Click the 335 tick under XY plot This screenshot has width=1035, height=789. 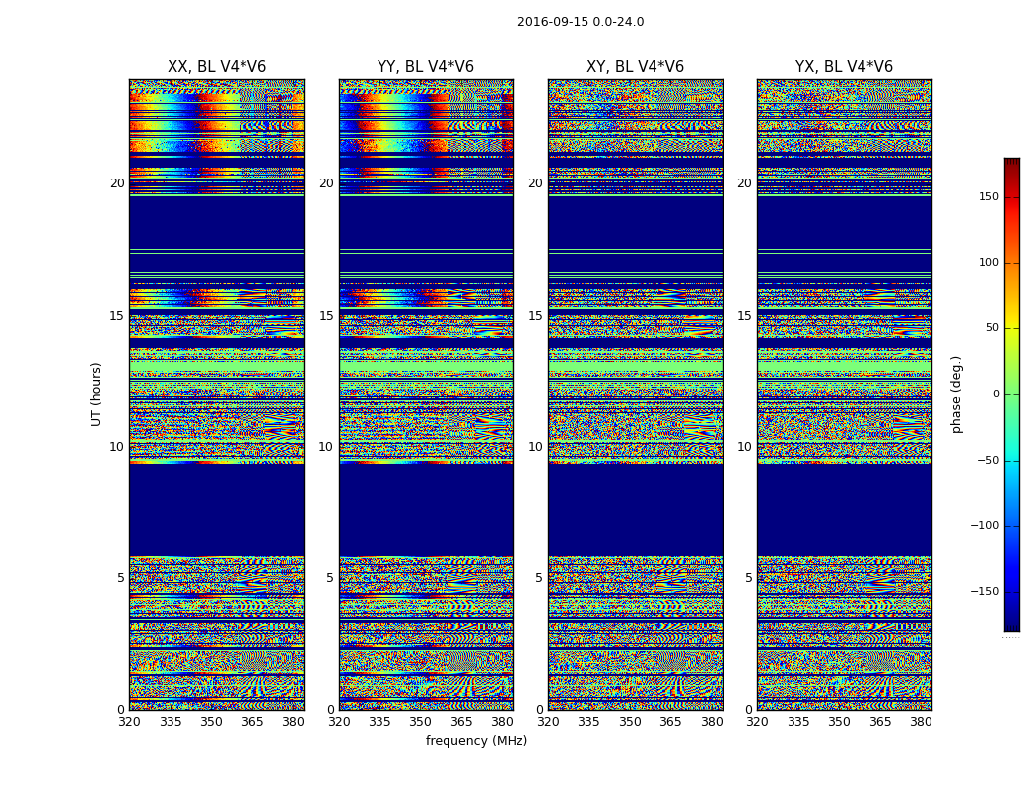tap(588, 722)
